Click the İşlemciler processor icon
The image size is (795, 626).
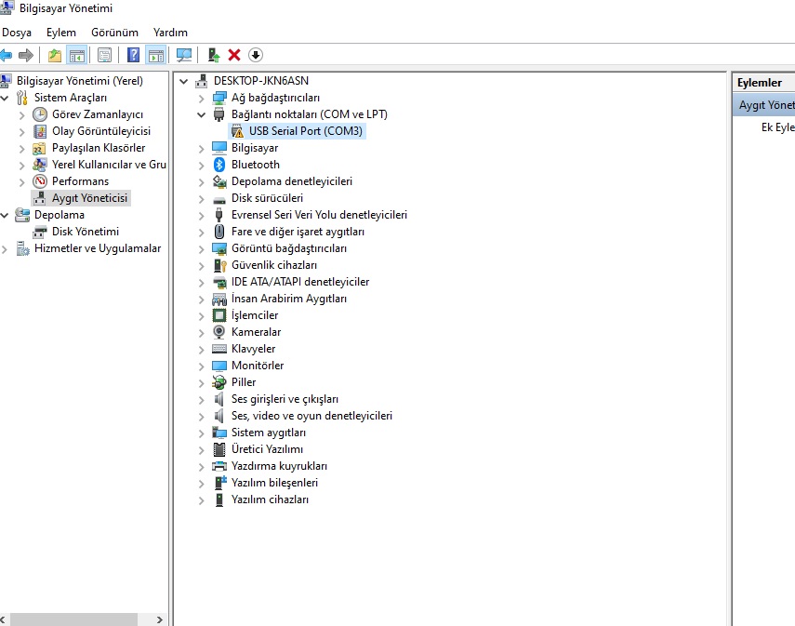(x=219, y=315)
